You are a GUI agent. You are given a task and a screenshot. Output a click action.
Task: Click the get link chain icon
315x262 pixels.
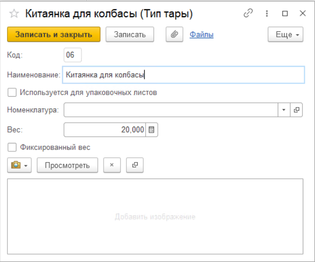(248, 14)
